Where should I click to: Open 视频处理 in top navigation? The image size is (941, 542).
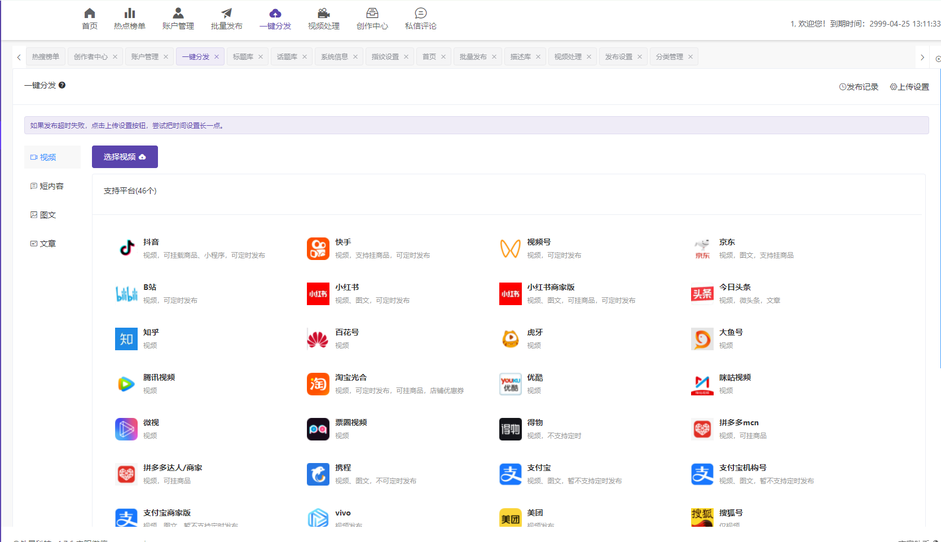324,19
